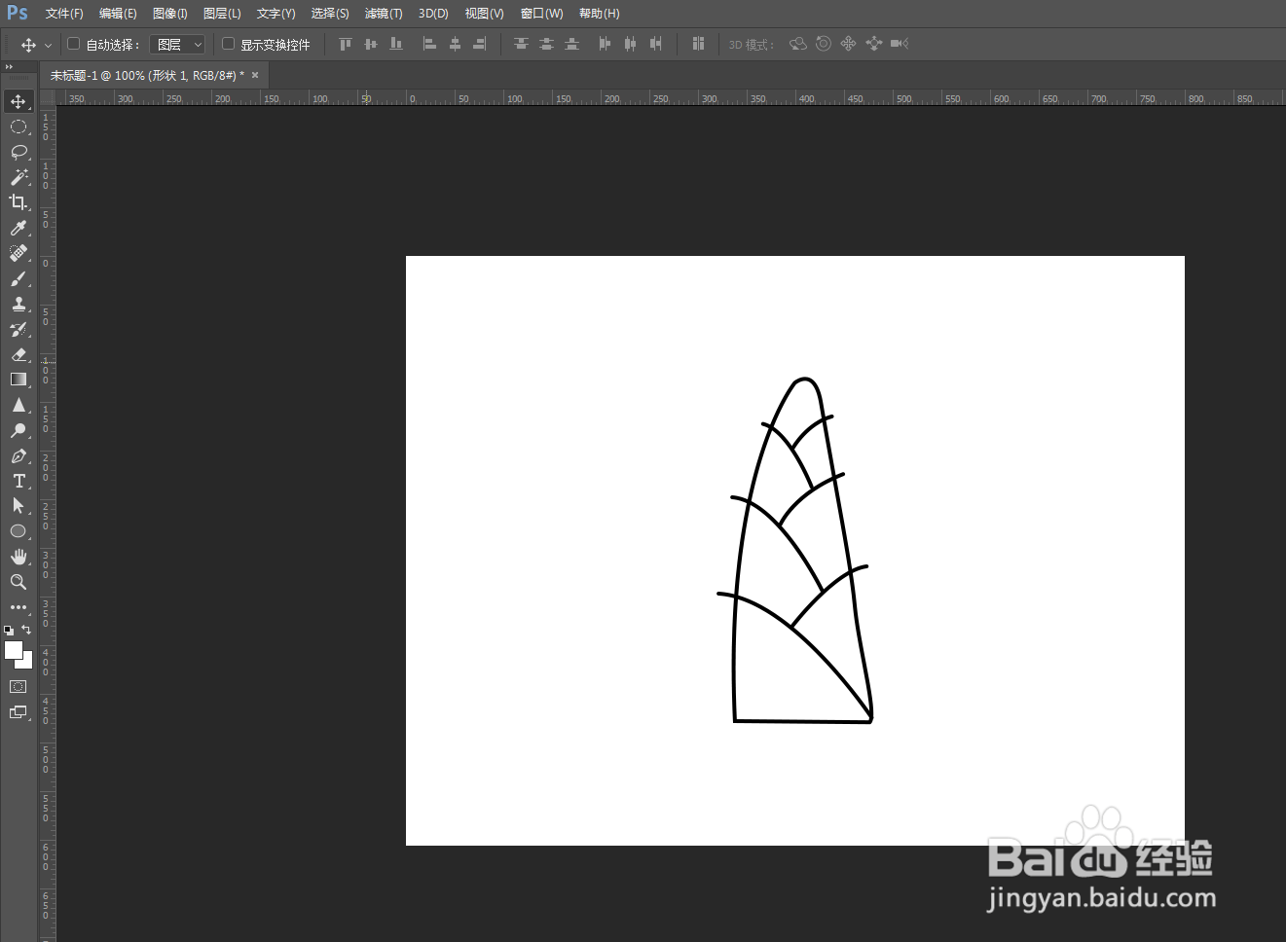Open the 文件(F) menu
Image resolution: width=1286 pixels, height=942 pixels.
pos(64,14)
